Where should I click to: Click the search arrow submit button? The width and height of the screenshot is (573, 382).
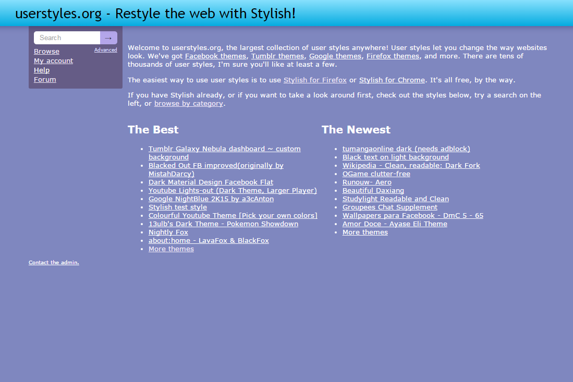click(x=108, y=38)
